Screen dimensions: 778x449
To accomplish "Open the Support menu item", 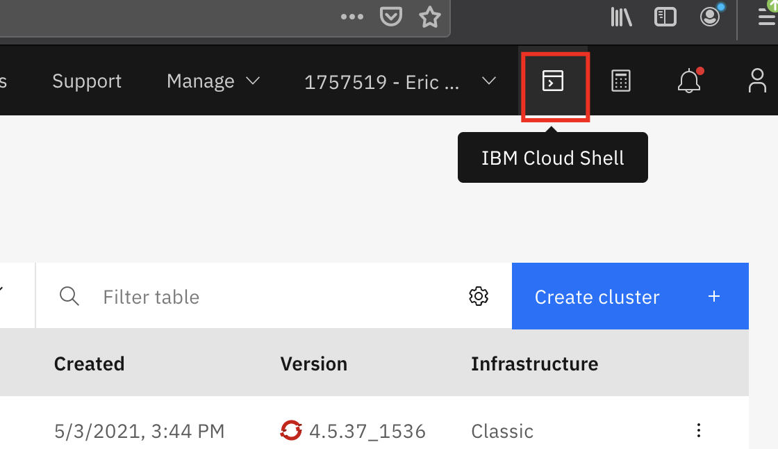I will click(87, 81).
